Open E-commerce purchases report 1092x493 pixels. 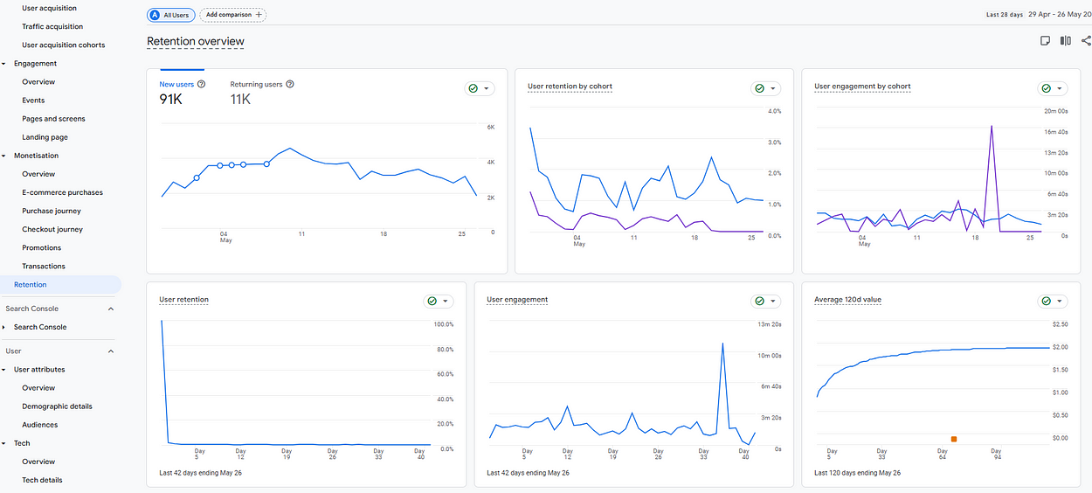62,192
